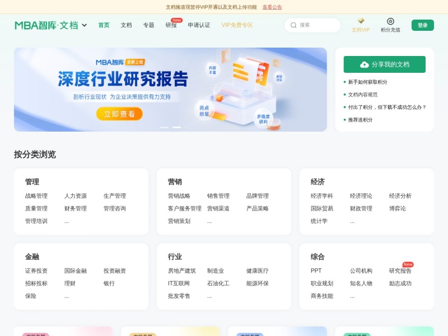Click the 立即查看 banner button
Screen dimensions: 448x336
click(119, 114)
